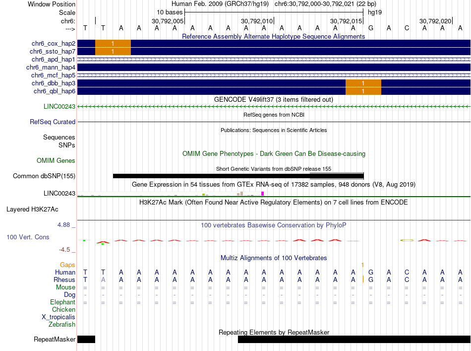Viewport: 471px width, 351px height.
Task: Click the Elephant alignment row label
Action: pyautogui.click(x=63, y=302)
